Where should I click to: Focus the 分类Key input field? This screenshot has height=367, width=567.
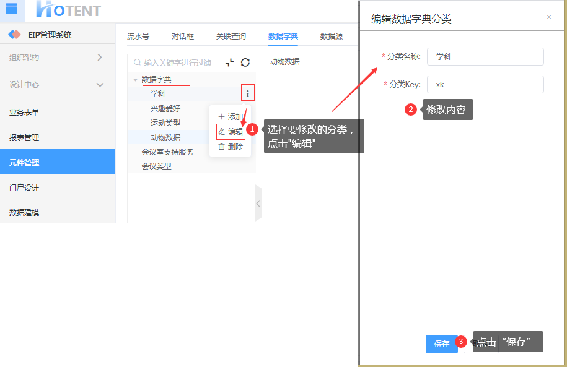485,84
